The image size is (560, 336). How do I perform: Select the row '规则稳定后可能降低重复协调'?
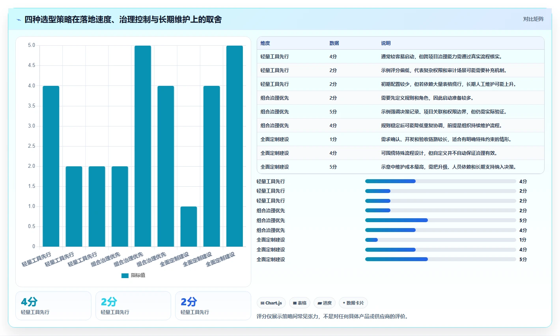(401, 125)
